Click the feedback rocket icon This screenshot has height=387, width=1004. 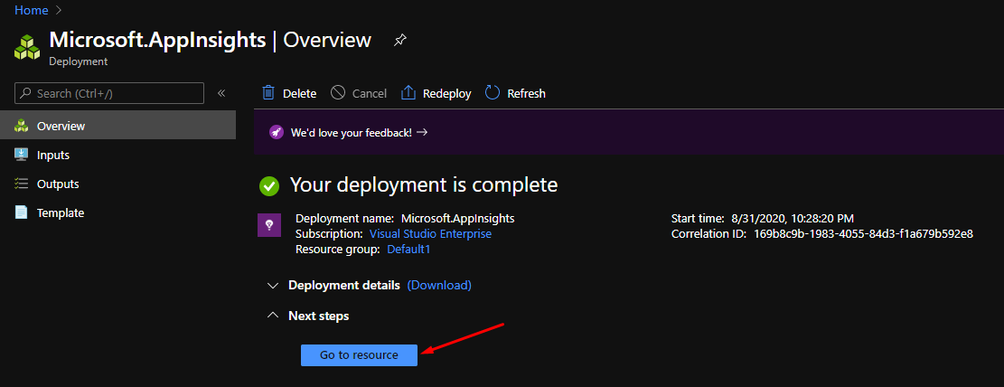coord(277,132)
